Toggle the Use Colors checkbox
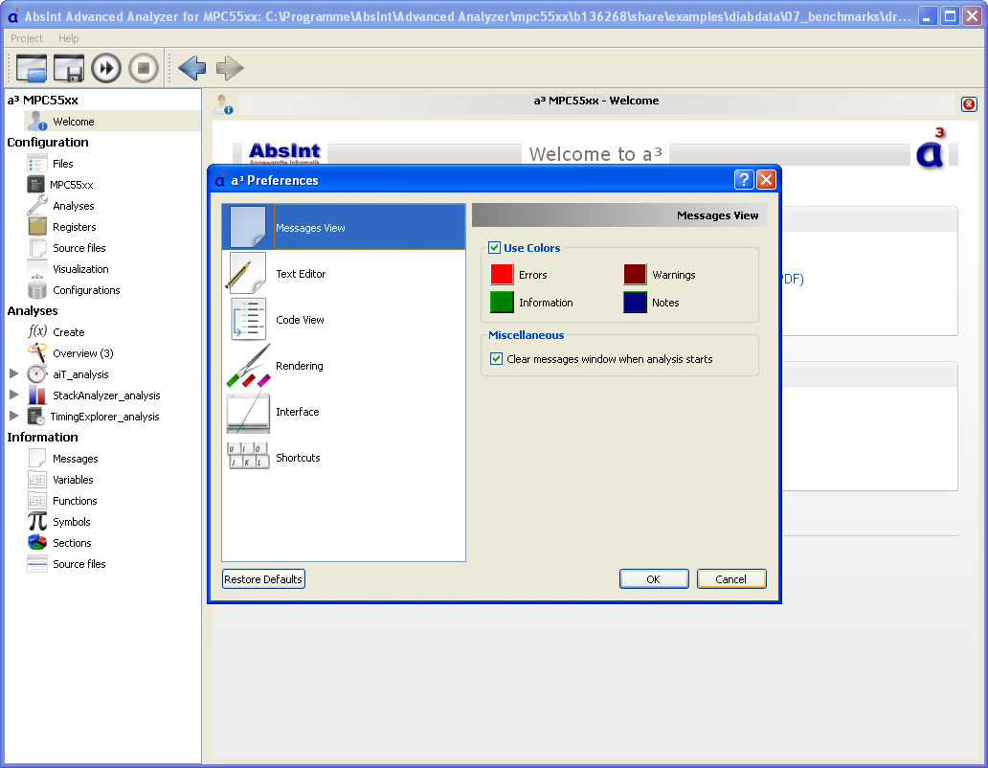The height and width of the screenshot is (768, 988). 495,248
